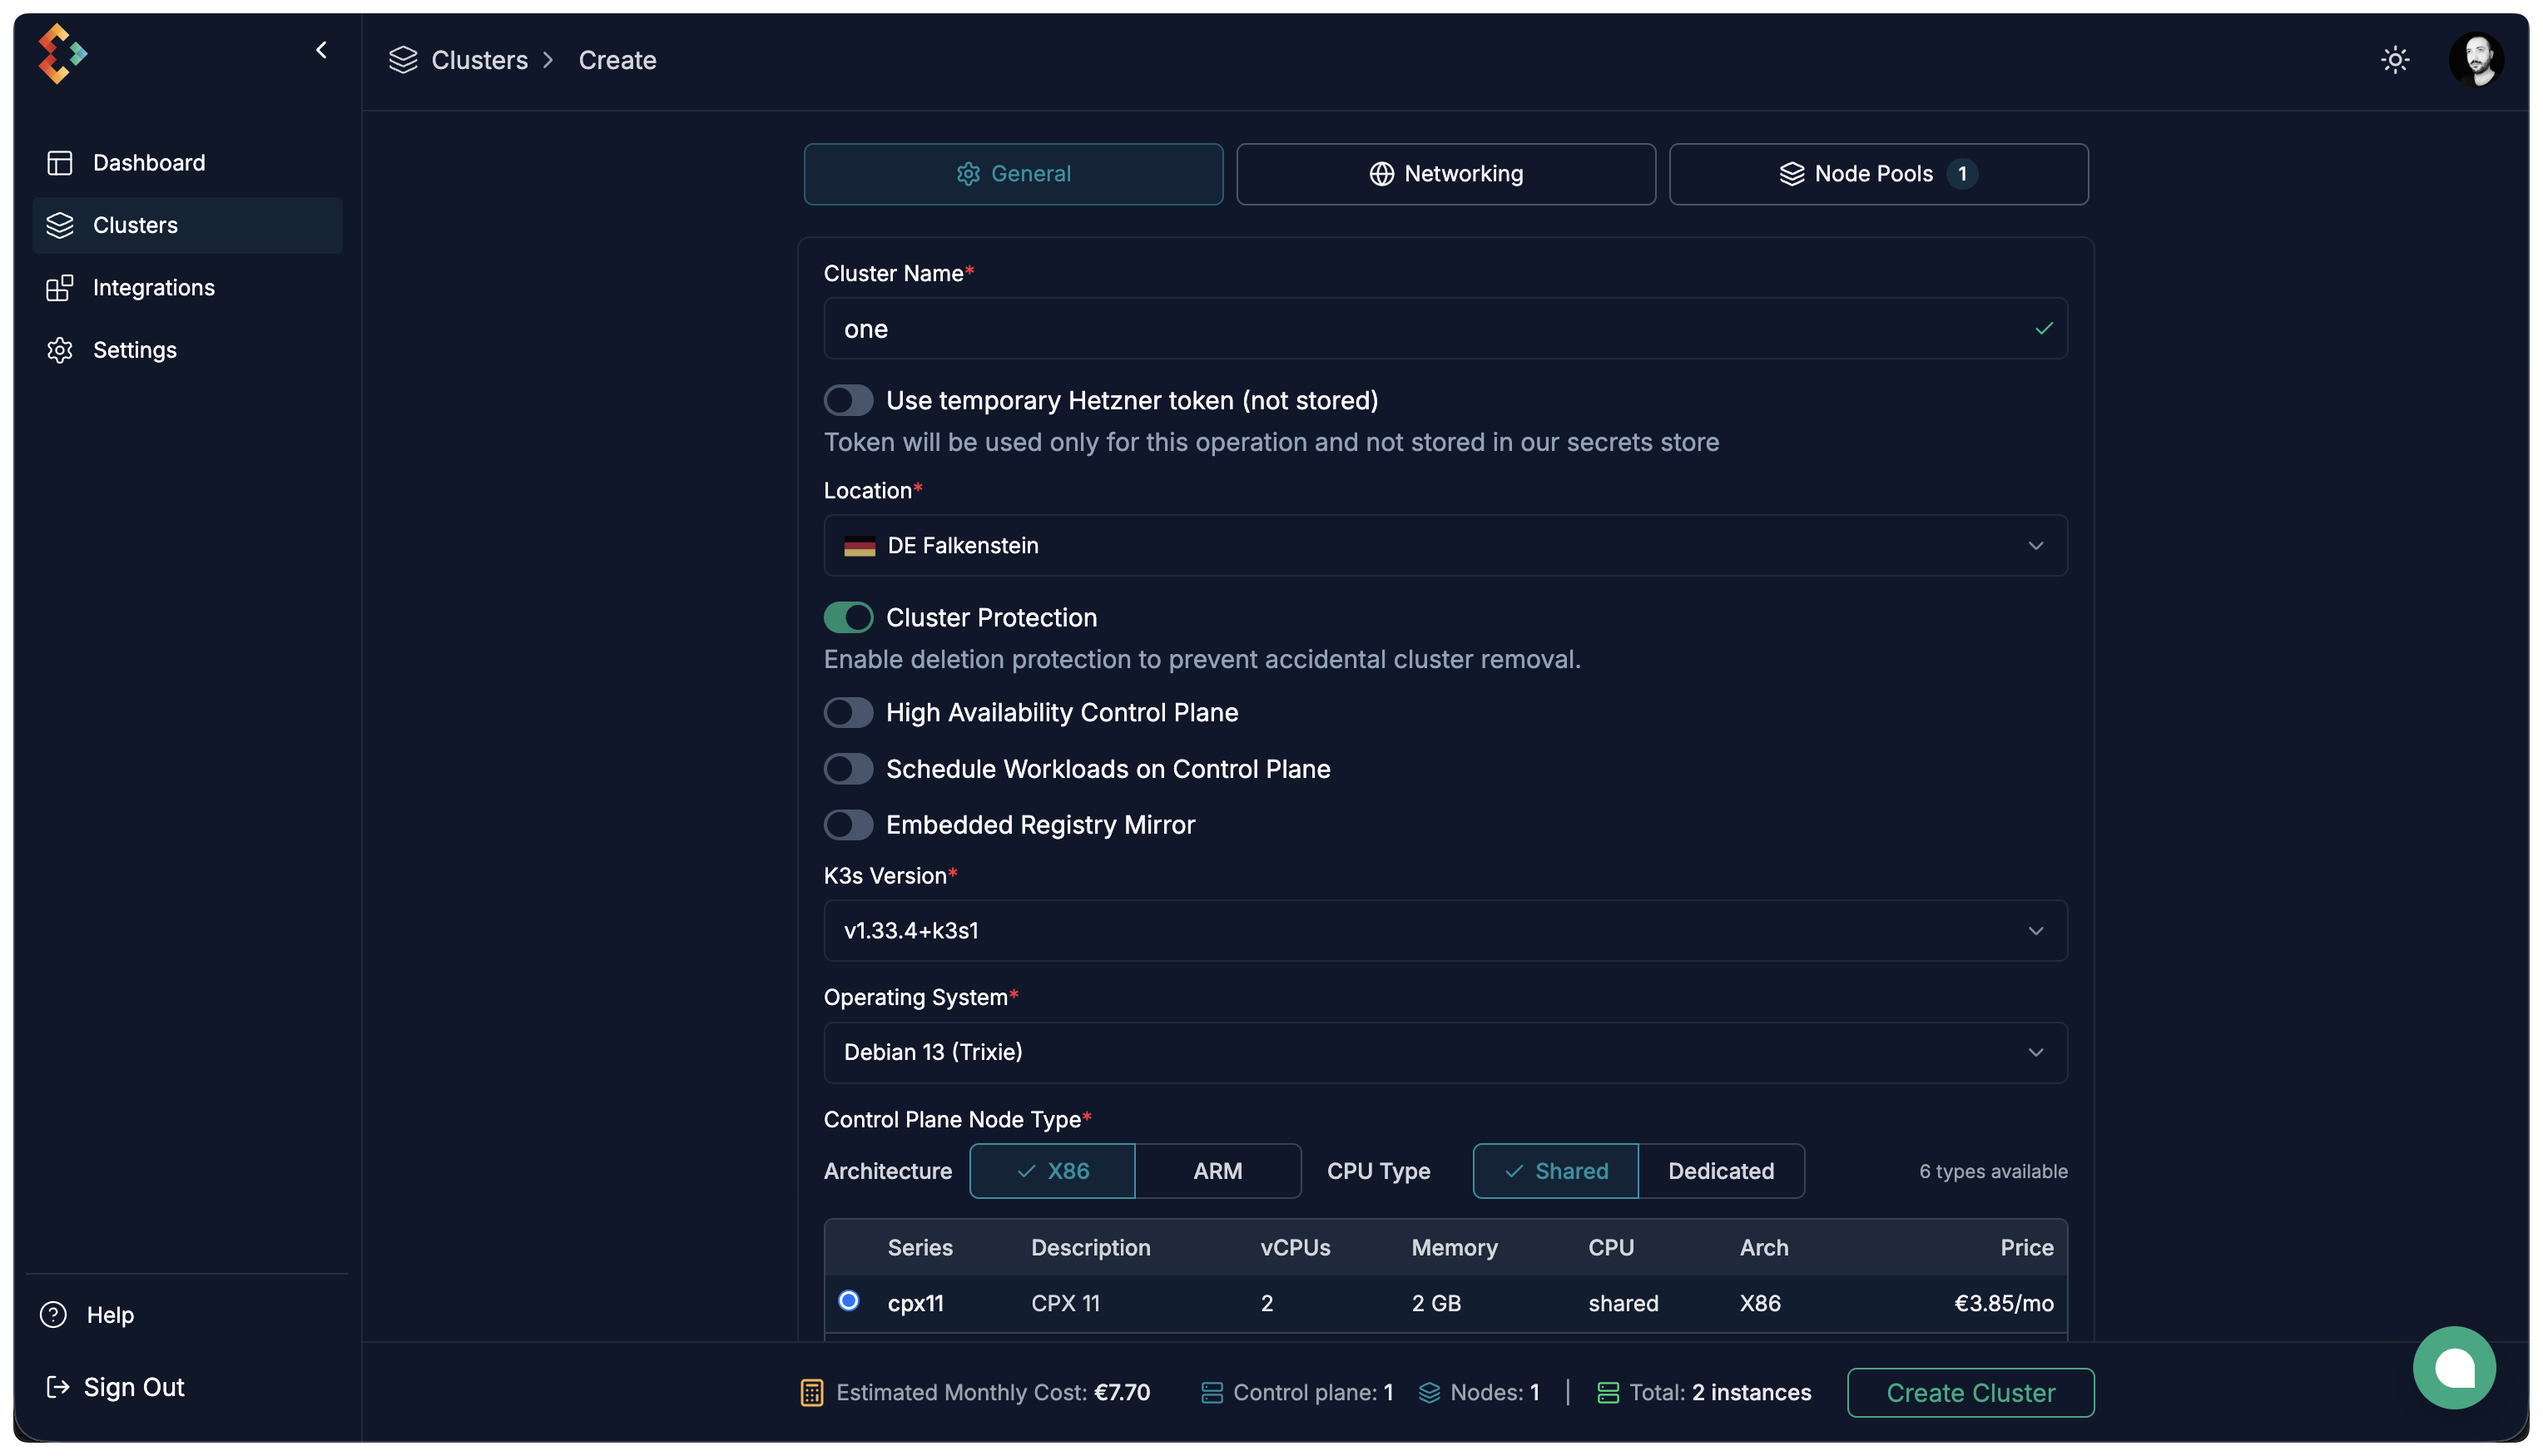This screenshot has width=2543, height=1456.
Task: Click the Help question mark icon
Action: [x=53, y=1314]
